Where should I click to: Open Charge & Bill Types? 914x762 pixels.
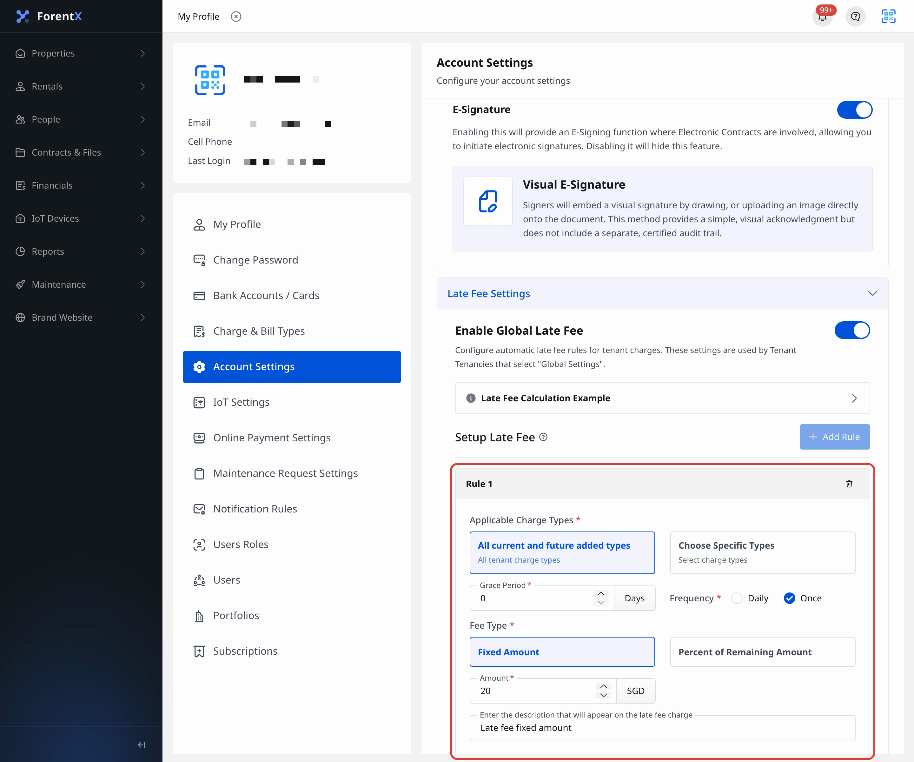pyautogui.click(x=292, y=331)
